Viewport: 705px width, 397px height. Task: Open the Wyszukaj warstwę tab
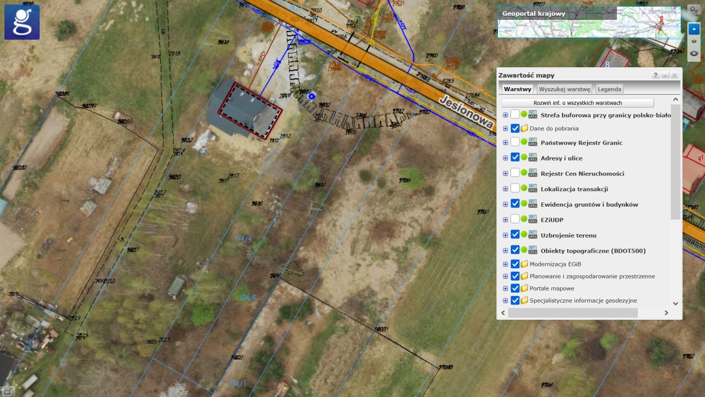pos(565,89)
